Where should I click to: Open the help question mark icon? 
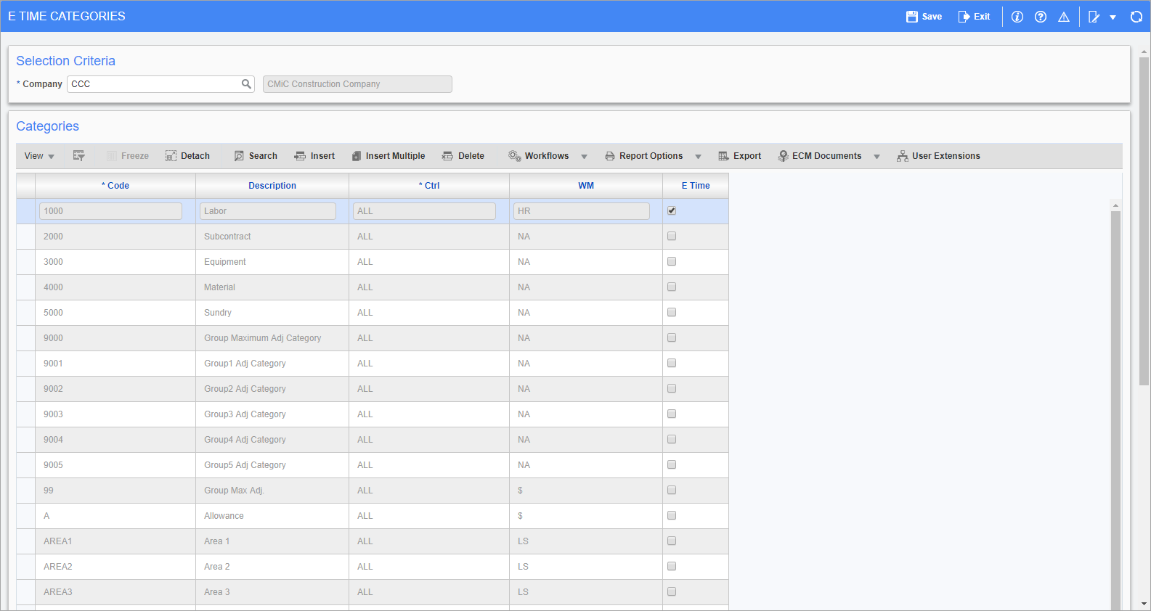pyautogui.click(x=1041, y=17)
